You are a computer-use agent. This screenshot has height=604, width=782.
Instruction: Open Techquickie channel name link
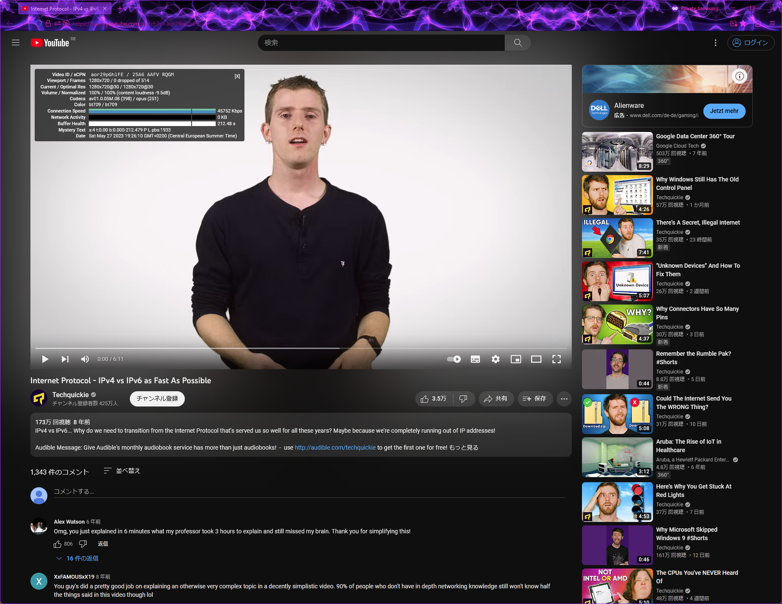(x=71, y=395)
